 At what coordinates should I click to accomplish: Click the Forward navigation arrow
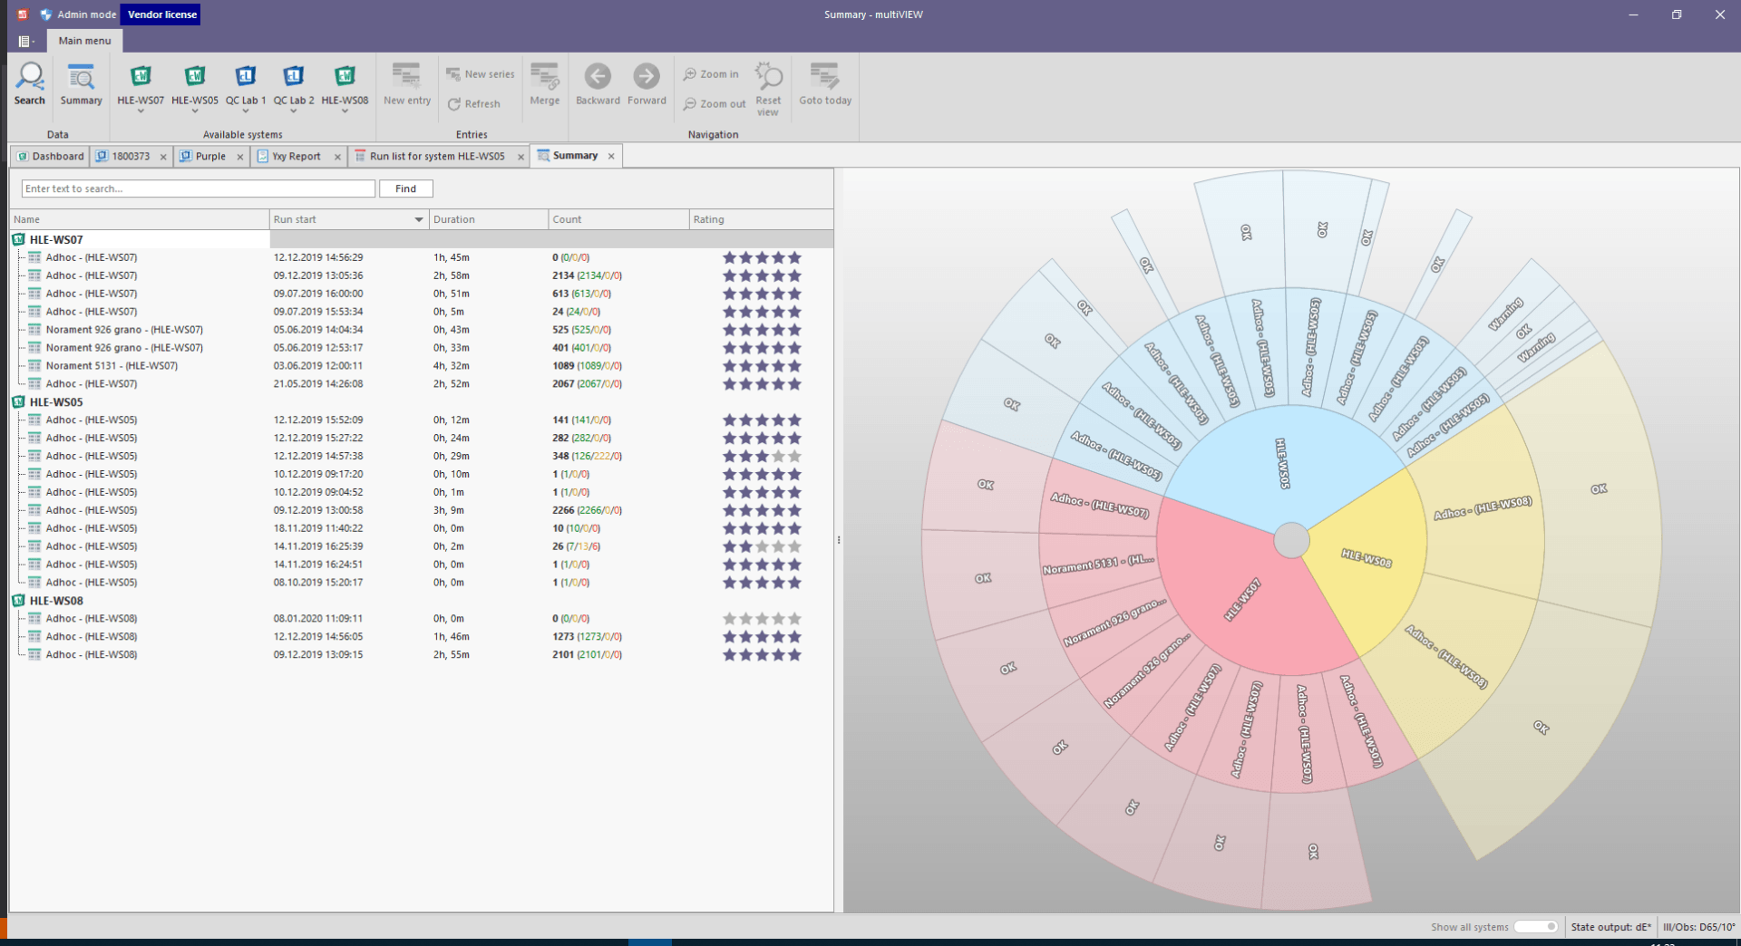tap(647, 83)
